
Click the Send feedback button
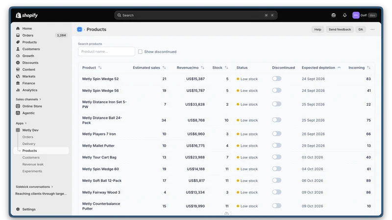(x=340, y=29)
